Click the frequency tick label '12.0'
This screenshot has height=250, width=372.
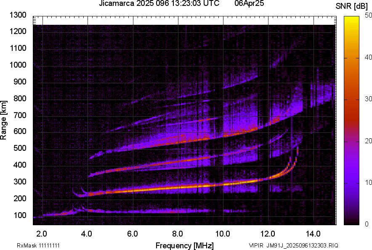268,234
